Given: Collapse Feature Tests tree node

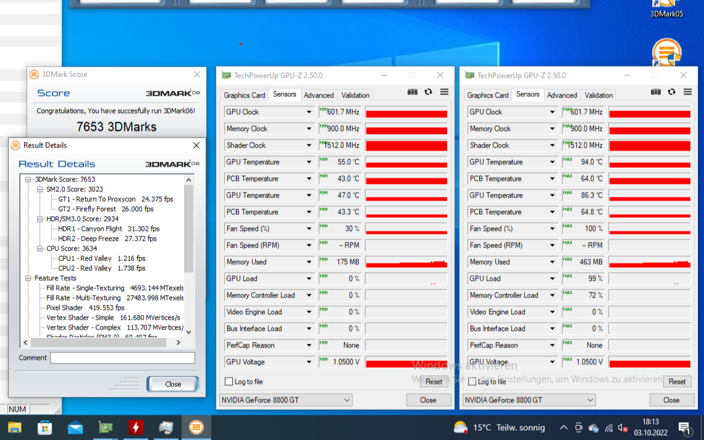Looking at the screenshot, I should [28, 278].
